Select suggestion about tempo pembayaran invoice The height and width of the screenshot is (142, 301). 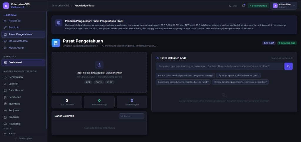(240, 82)
